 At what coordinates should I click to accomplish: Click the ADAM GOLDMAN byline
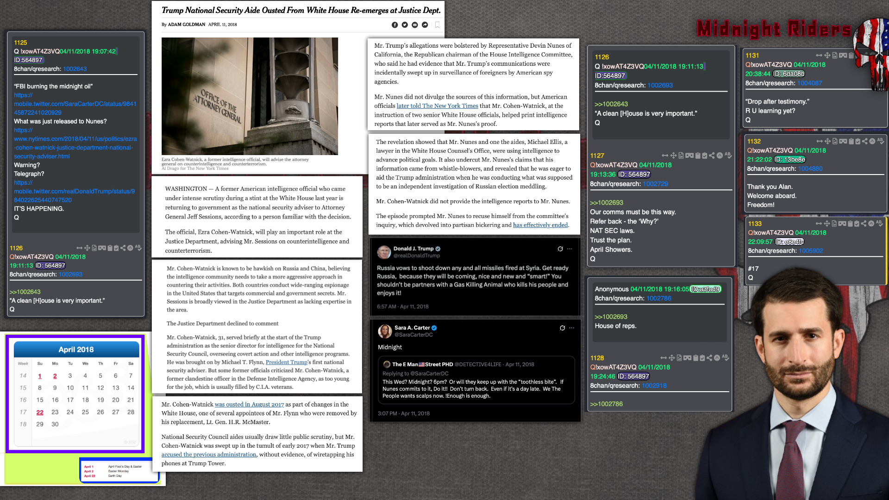click(187, 25)
